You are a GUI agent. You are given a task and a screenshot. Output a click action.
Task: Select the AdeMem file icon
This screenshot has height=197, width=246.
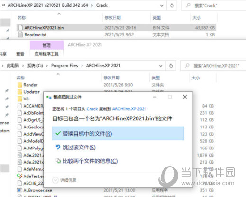19,169
